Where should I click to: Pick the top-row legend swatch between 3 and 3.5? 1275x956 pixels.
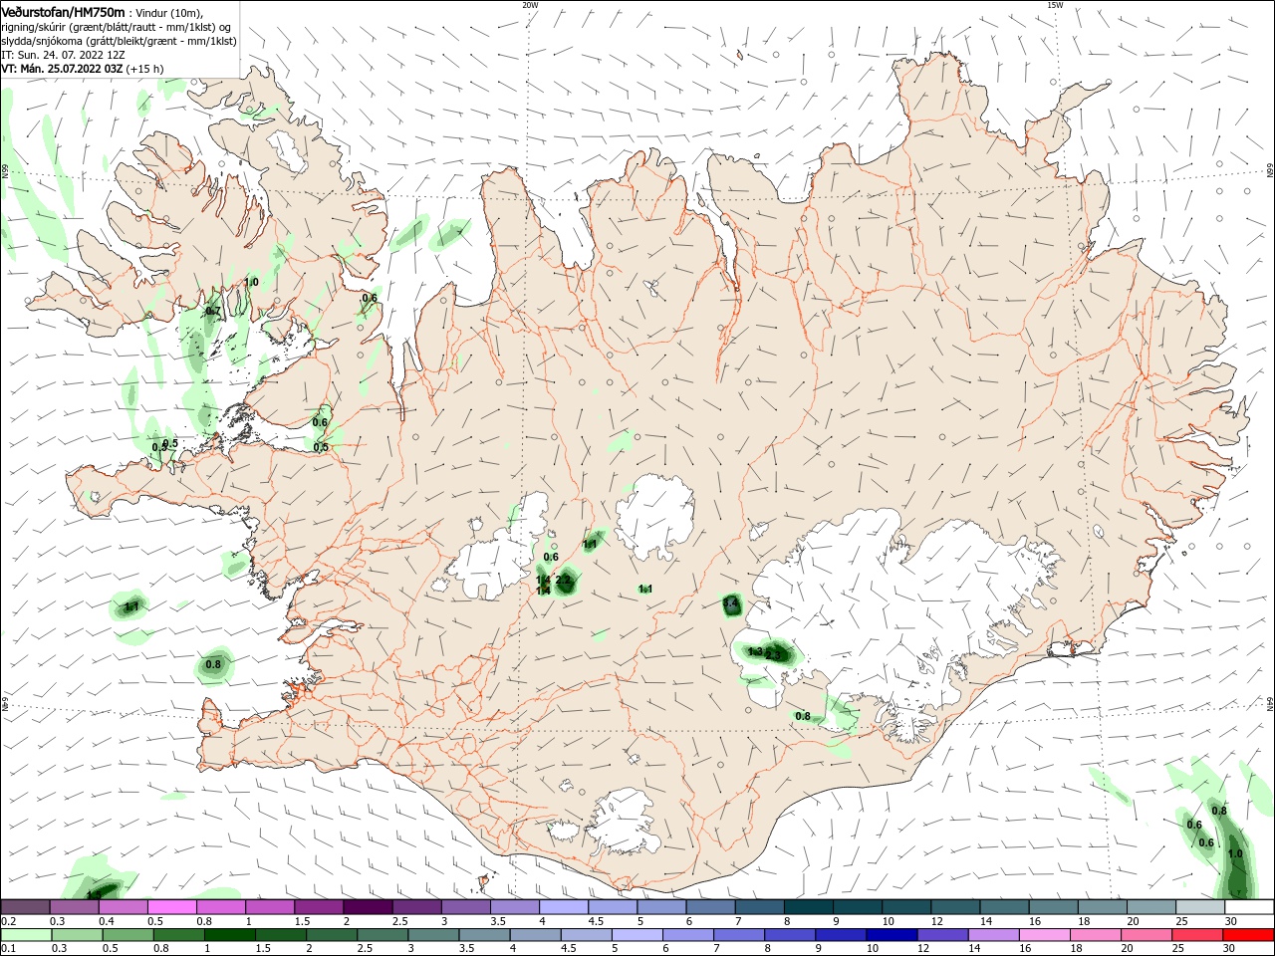tap(465, 907)
